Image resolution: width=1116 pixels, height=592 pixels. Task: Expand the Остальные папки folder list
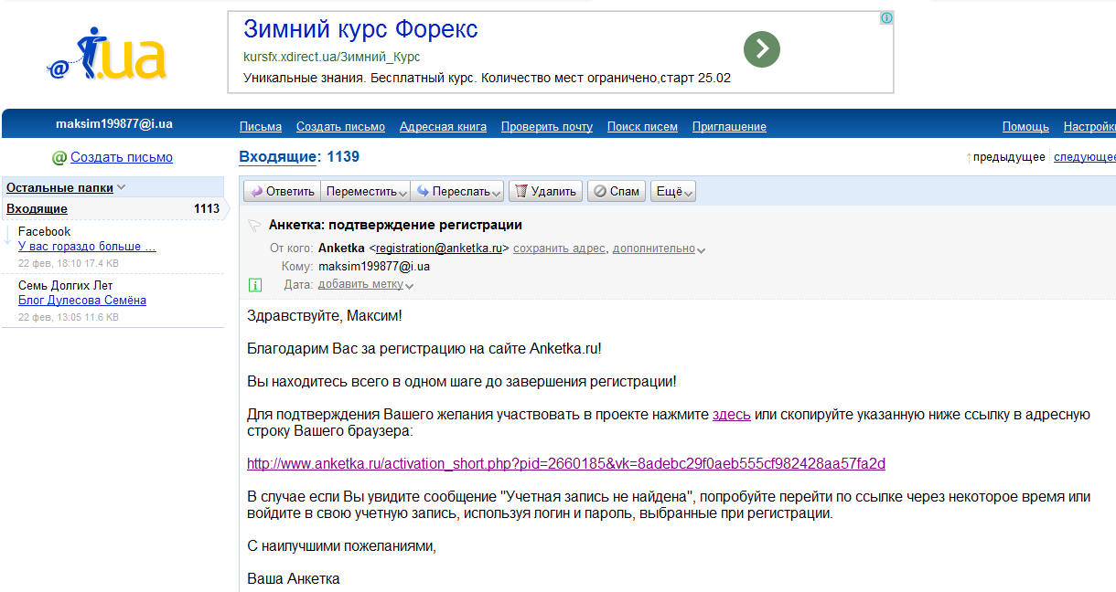(66, 187)
